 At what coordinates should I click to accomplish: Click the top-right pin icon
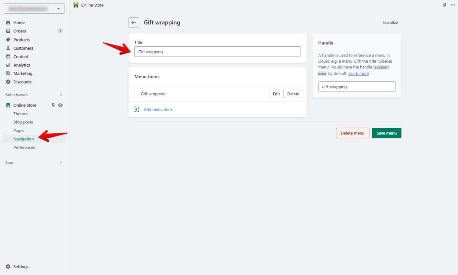click(445, 5)
